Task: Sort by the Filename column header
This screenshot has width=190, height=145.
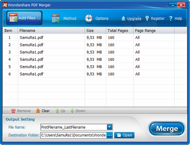Action: (51, 30)
